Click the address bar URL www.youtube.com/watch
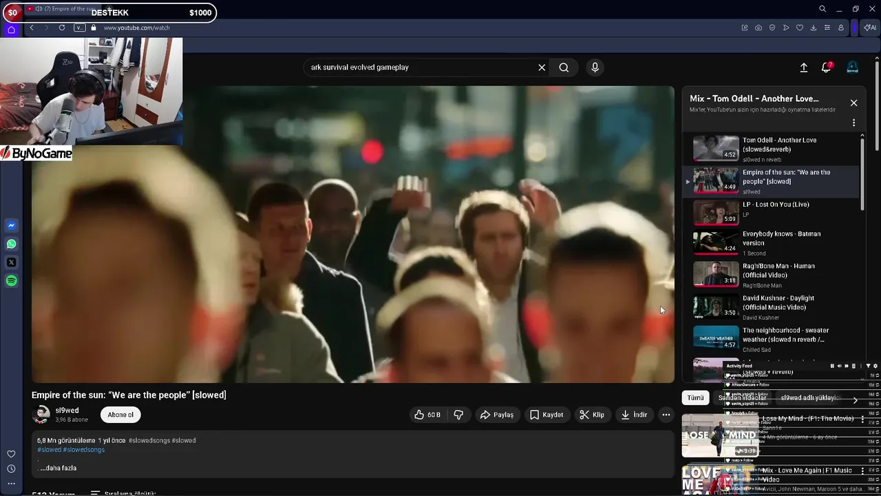Screen dimensions: 881x496 pyautogui.click(x=136, y=28)
